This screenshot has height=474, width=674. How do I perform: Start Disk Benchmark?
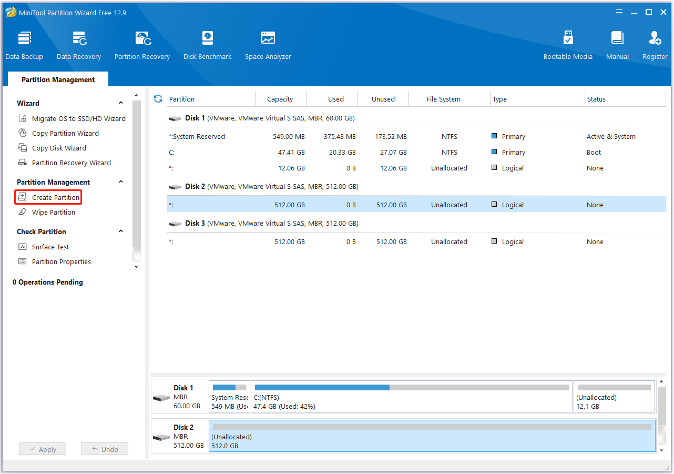point(208,46)
